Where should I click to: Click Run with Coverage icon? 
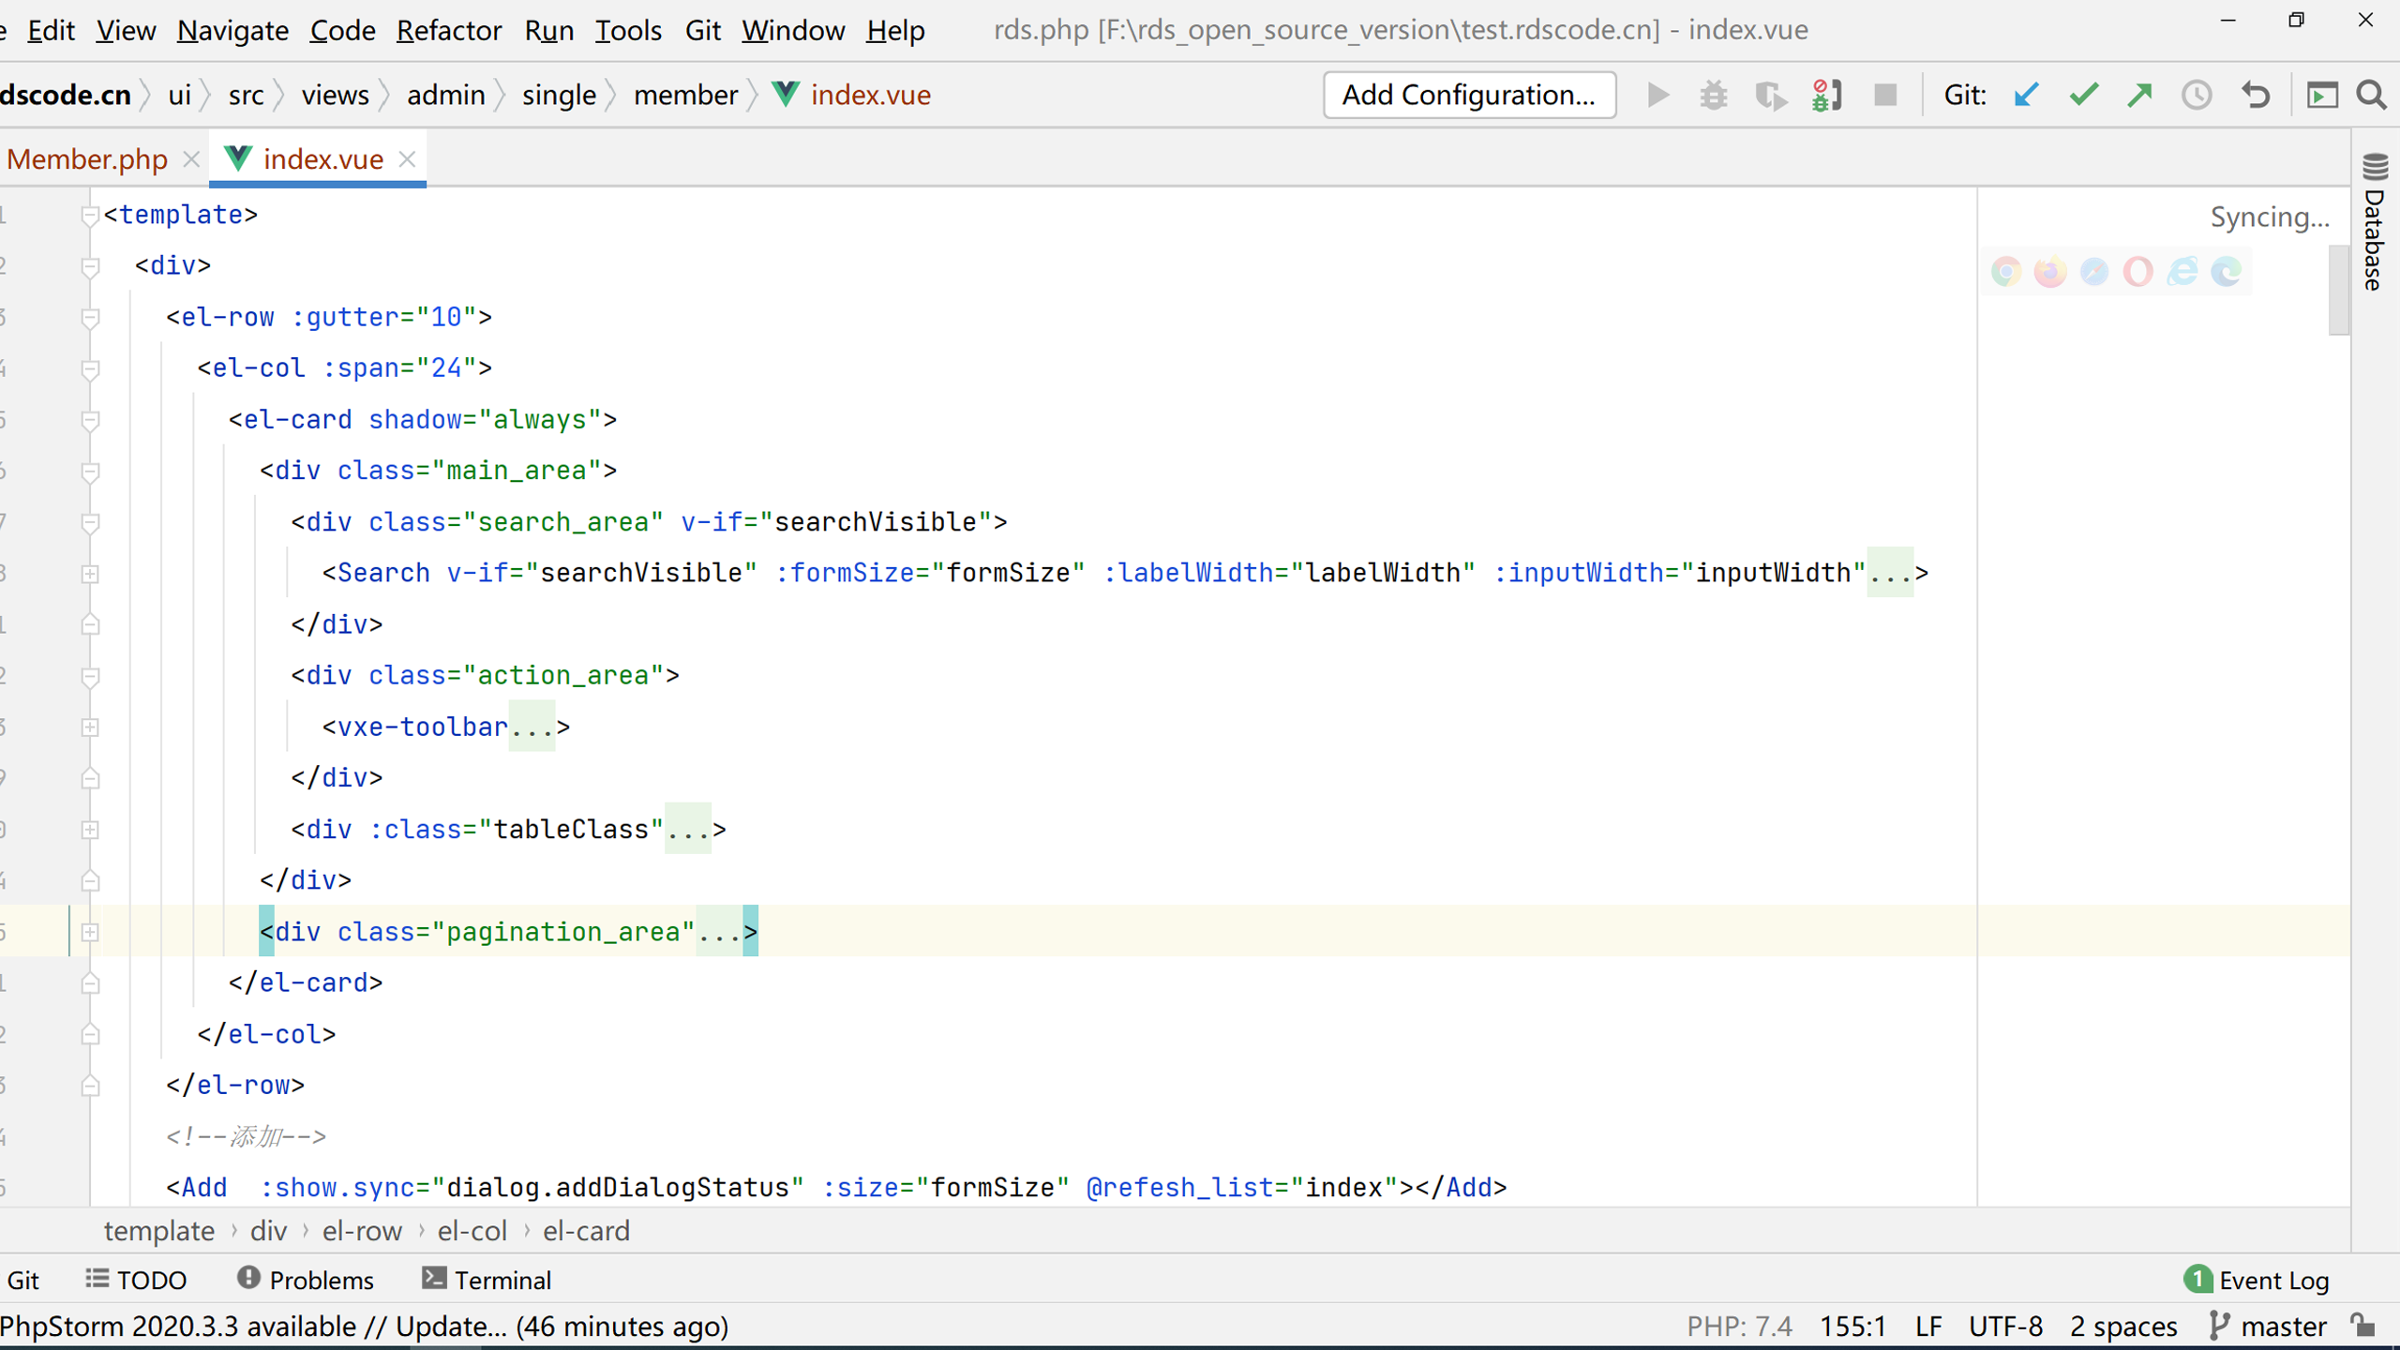click(x=1770, y=95)
